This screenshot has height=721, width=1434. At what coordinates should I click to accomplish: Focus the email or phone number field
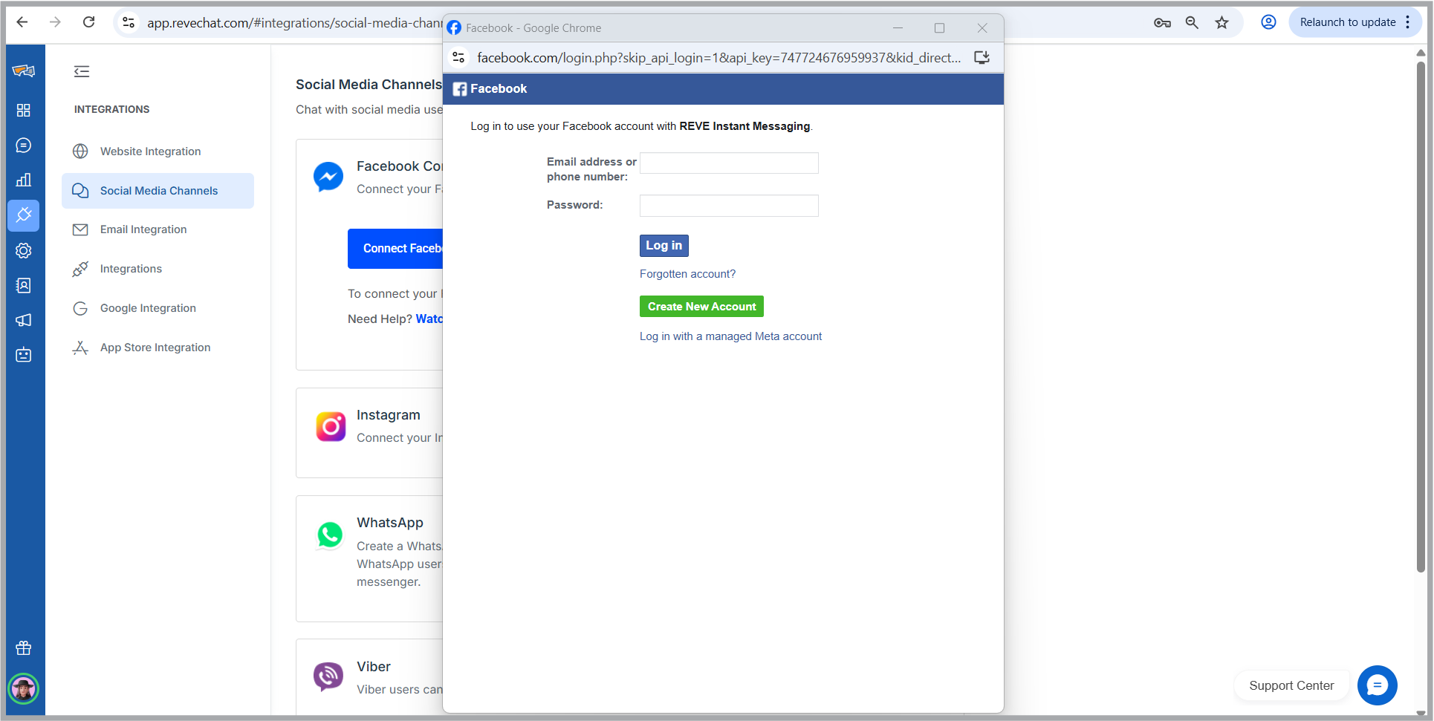[x=729, y=163]
